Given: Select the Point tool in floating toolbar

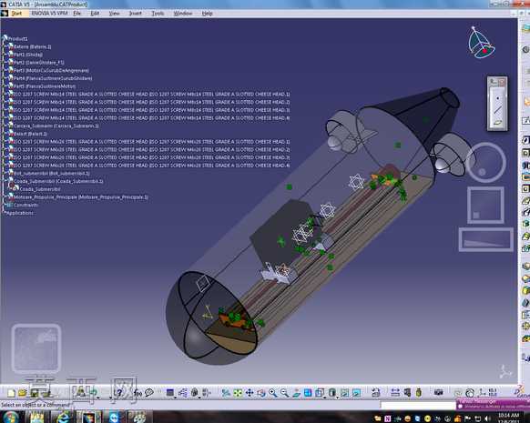Looking at the screenshot, I should point(497,98).
